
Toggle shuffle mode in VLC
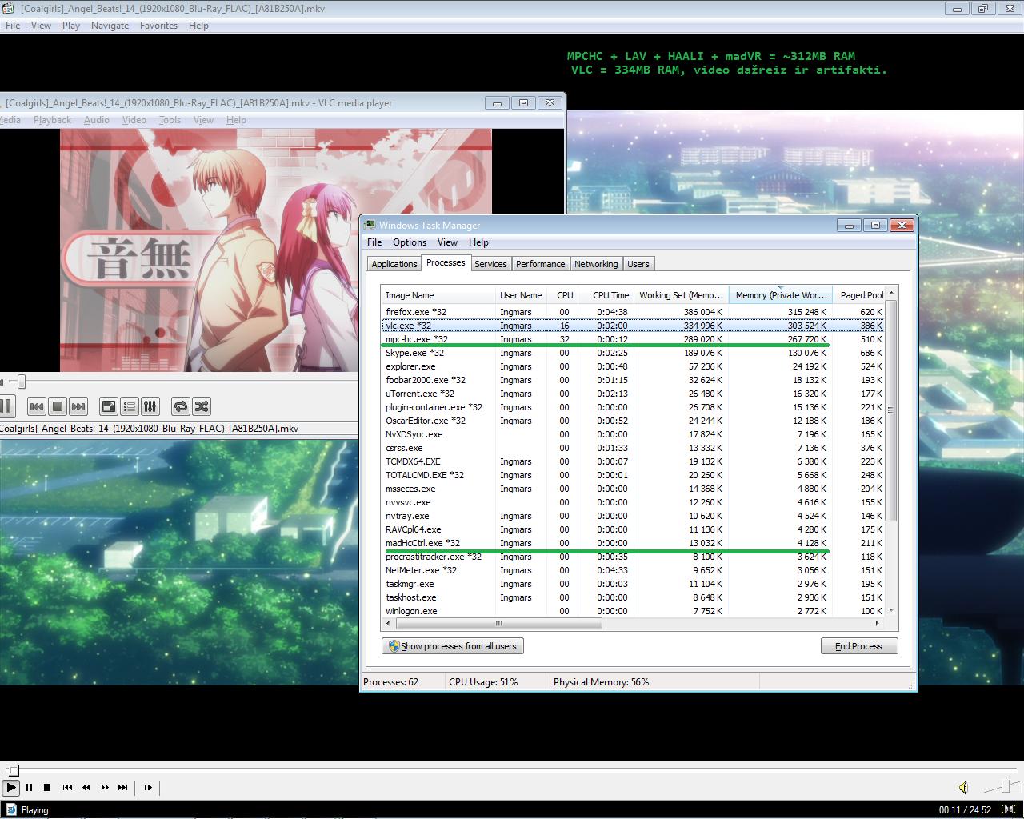point(202,406)
